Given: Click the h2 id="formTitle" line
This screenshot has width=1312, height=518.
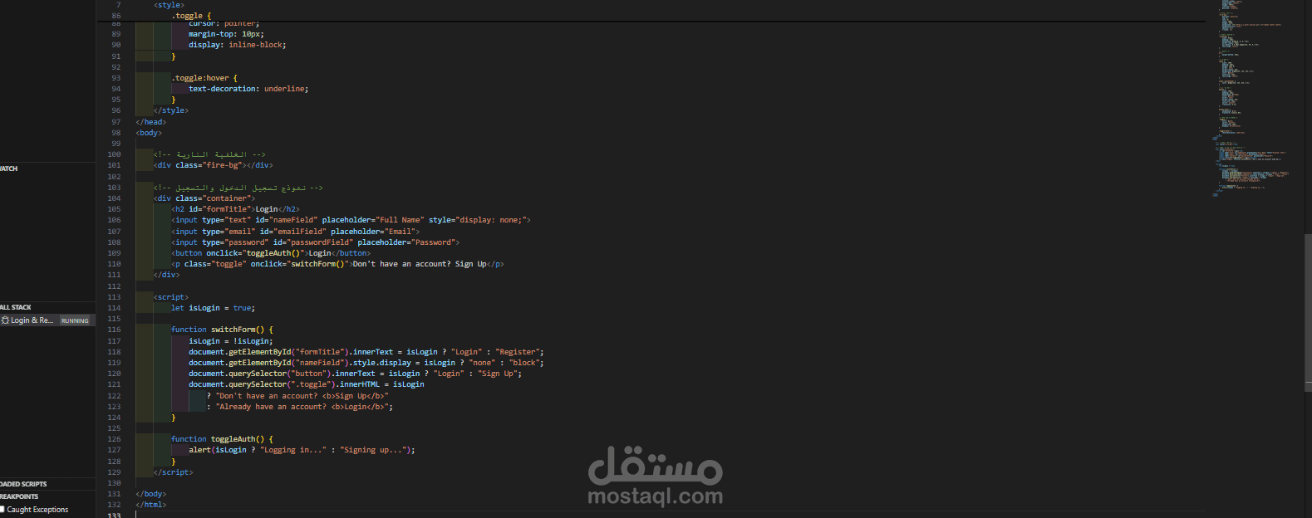Looking at the screenshot, I should click(x=235, y=209).
